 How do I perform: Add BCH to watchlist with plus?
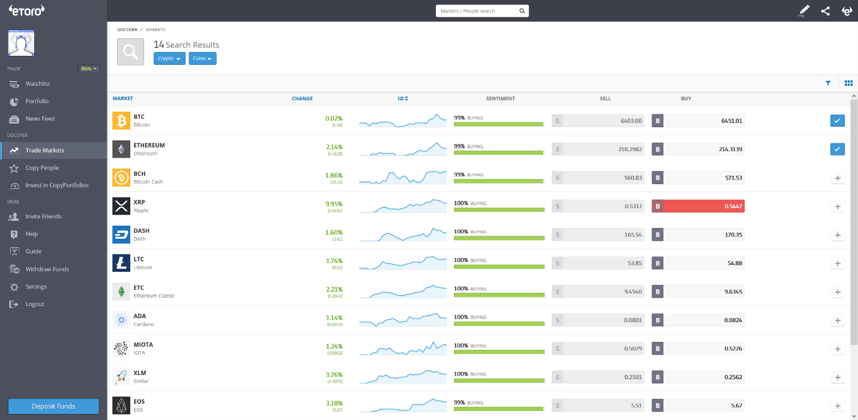tap(838, 178)
